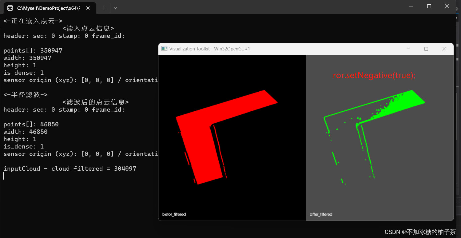The height and width of the screenshot is (238, 461).
Task: Click the '<-正在读入点云->' line
Action: (33, 21)
